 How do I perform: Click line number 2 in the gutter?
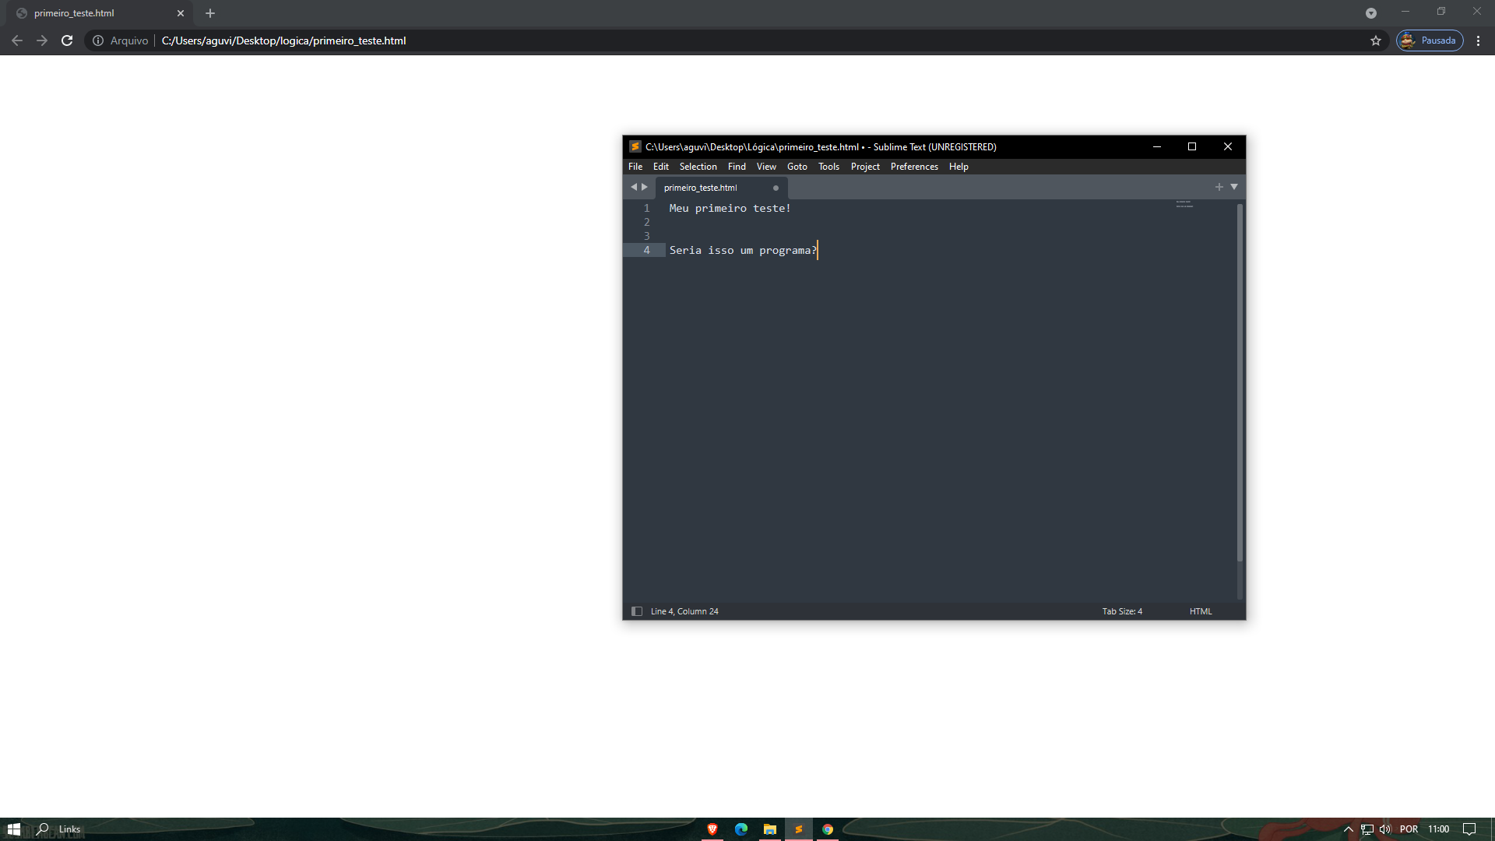pyautogui.click(x=646, y=222)
